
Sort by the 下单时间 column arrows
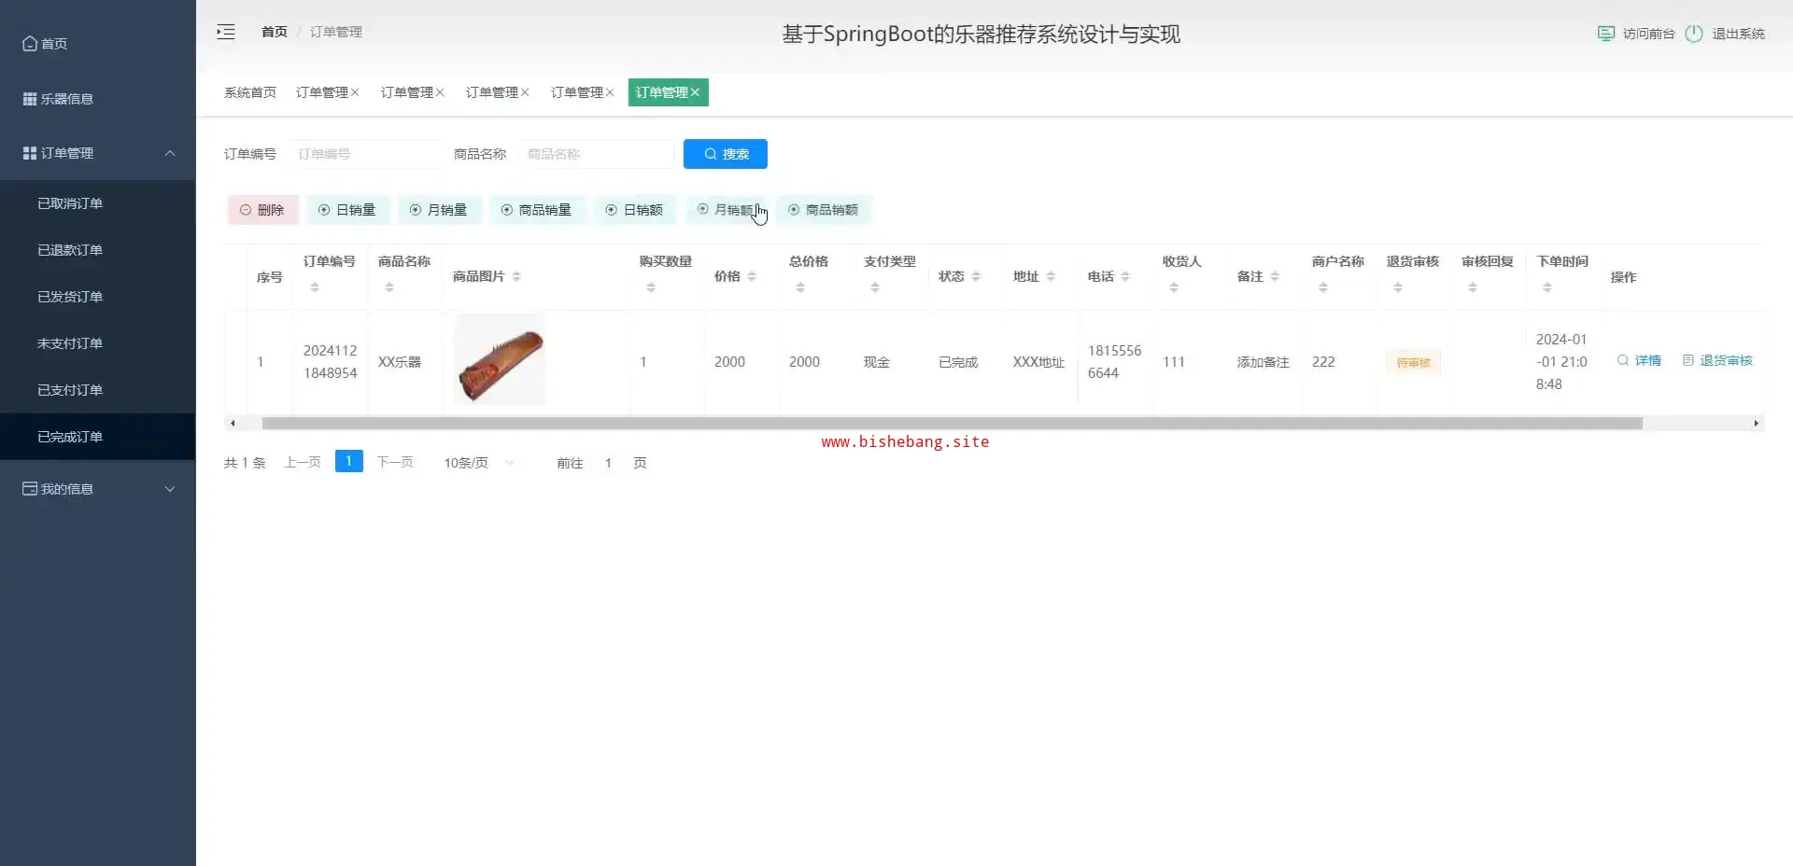(1547, 287)
